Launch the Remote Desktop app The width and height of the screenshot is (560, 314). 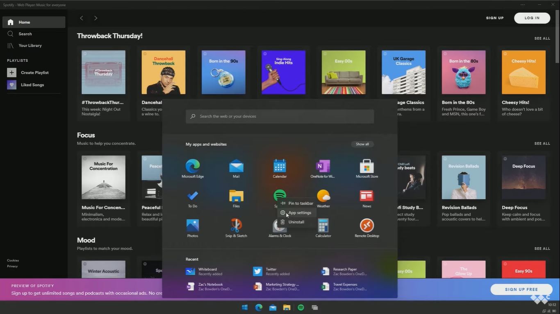(x=367, y=226)
